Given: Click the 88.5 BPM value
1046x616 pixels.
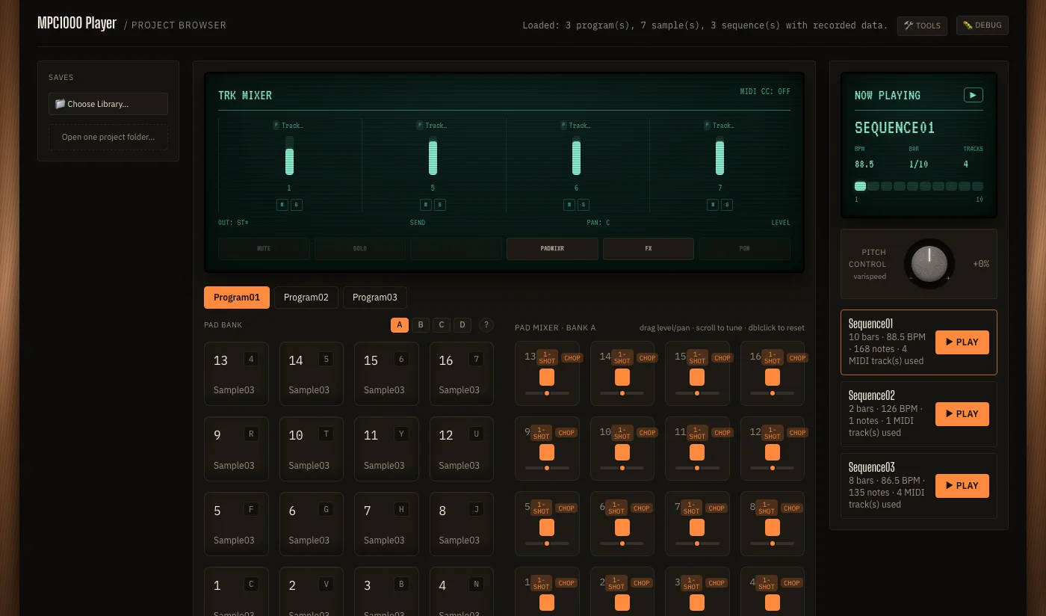Looking at the screenshot, I should point(864,164).
